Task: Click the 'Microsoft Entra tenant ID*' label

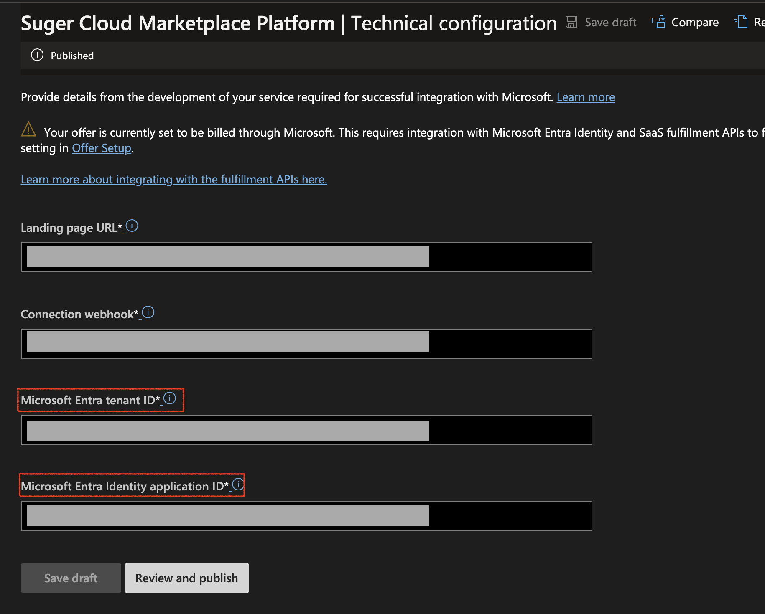Action: pyautogui.click(x=90, y=401)
